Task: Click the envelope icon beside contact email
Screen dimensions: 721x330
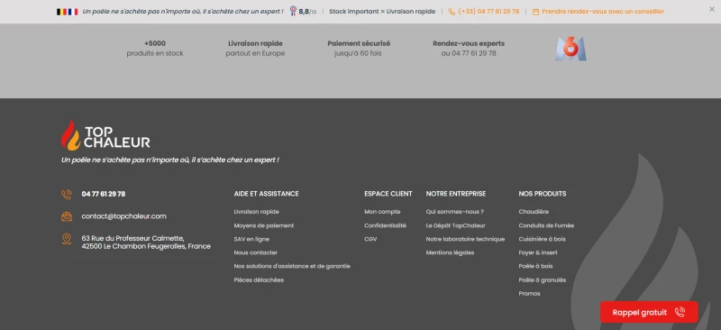Action: point(67,216)
